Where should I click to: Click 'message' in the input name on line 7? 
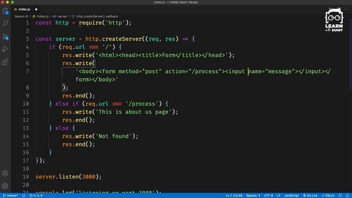[x=280, y=71]
